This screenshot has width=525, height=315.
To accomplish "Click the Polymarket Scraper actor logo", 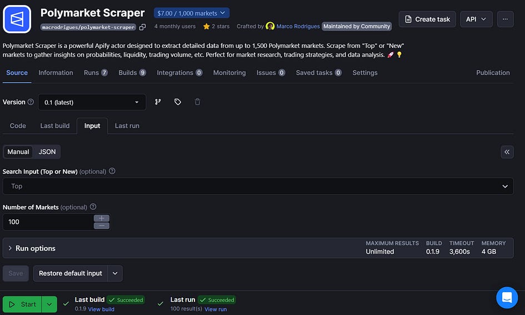I will [17, 19].
